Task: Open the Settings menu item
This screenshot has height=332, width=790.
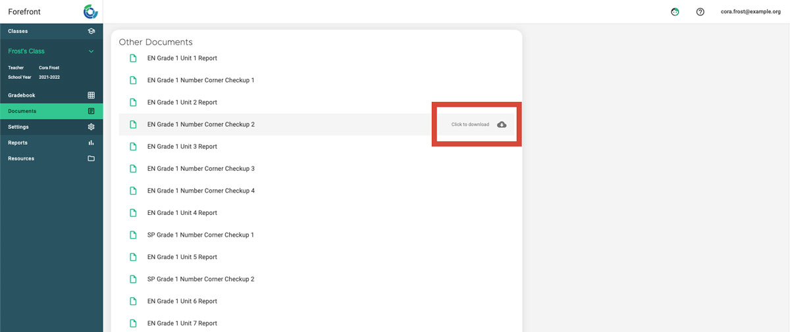Action: [x=51, y=127]
